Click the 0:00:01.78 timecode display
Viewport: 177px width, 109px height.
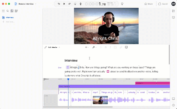tap(95, 4)
